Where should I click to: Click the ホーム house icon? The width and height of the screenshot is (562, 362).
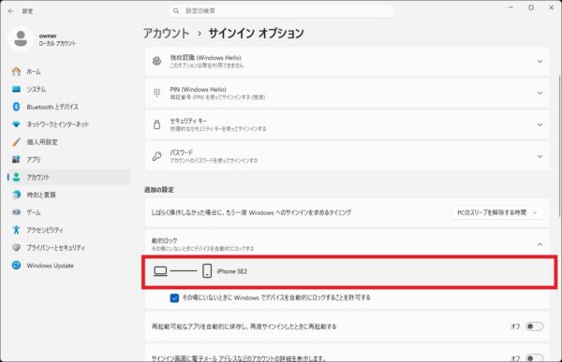pyautogui.click(x=16, y=71)
